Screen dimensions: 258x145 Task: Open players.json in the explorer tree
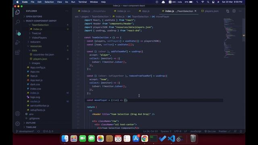pos(40,59)
